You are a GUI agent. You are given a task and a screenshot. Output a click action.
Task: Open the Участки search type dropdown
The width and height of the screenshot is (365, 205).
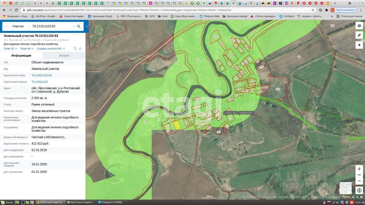[x=21, y=26]
